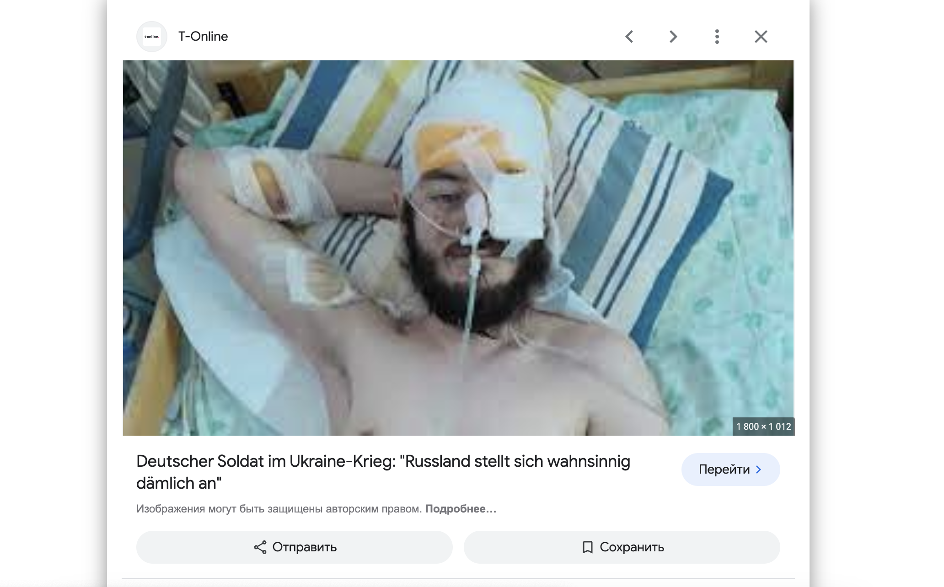
Task: Close the image preview panel
Action: pyautogui.click(x=761, y=37)
